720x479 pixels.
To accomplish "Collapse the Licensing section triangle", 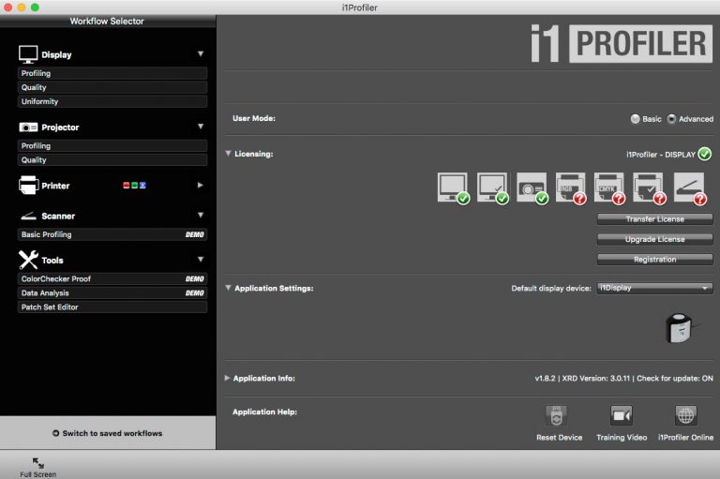I will click(228, 154).
